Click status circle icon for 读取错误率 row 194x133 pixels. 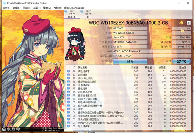(69, 71)
